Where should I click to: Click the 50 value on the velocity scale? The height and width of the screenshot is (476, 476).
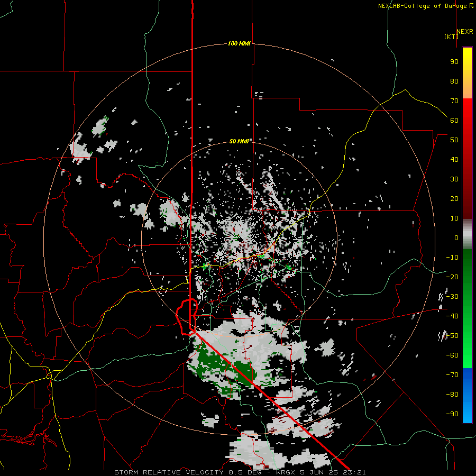[x=454, y=140]
